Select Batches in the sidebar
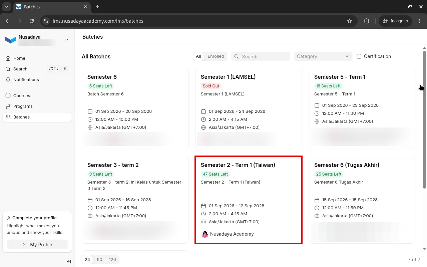This screenshot has width=427, height=267. pos(37,117)
